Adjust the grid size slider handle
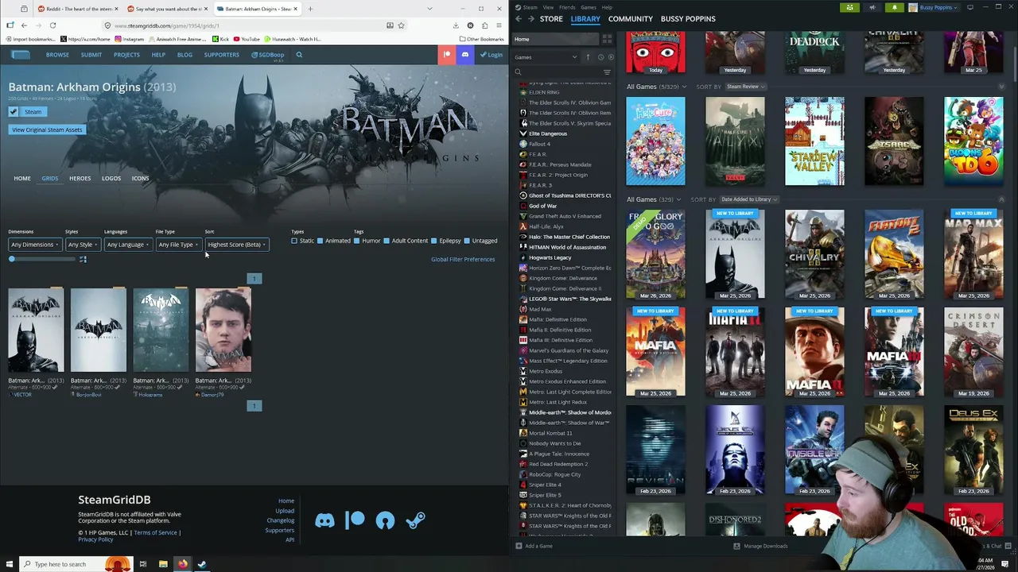This screenshot has width=1018, height=572. coord(12,259)
